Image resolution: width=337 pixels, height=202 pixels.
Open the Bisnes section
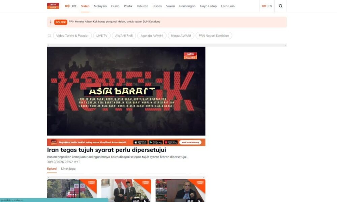point(157,6)
